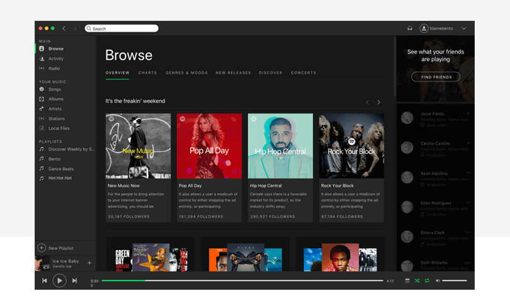Mute the volume speaker icon
This screenshot has width=510, height=303.
click(438, 280)
